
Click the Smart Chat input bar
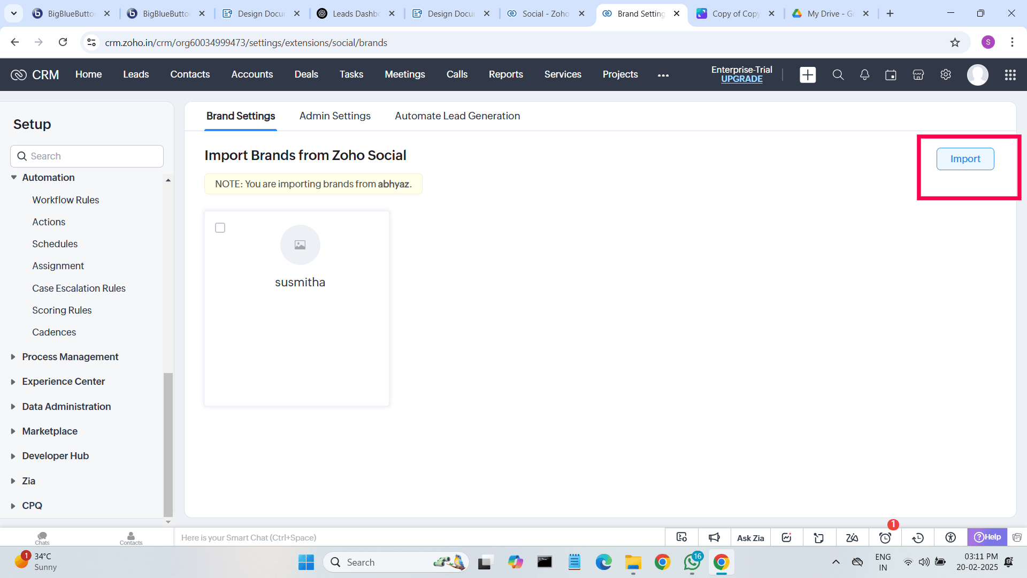pyautogui.click(x=419, y=537)
